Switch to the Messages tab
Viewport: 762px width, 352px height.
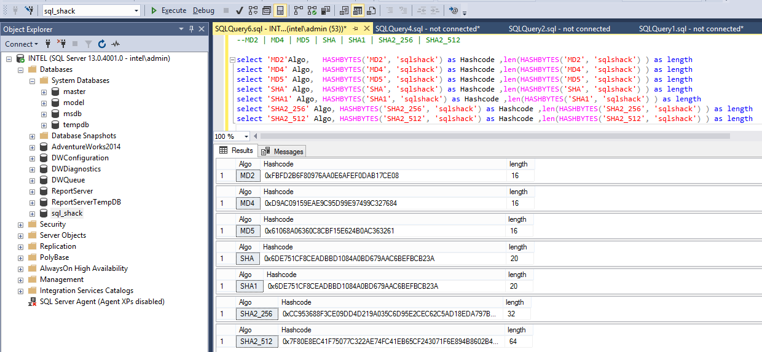283,151
